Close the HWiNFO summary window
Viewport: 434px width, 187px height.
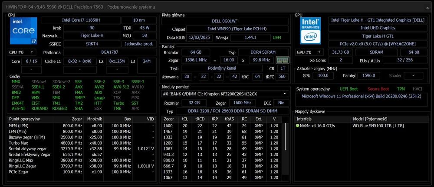click(x=427, y=8)
